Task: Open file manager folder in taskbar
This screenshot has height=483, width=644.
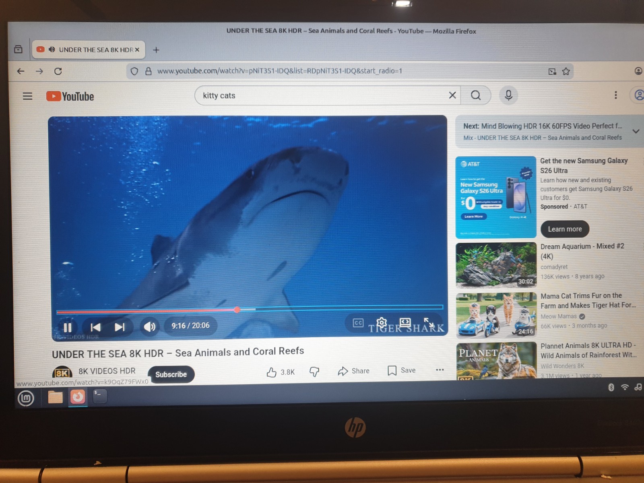Action: (55, 397)
